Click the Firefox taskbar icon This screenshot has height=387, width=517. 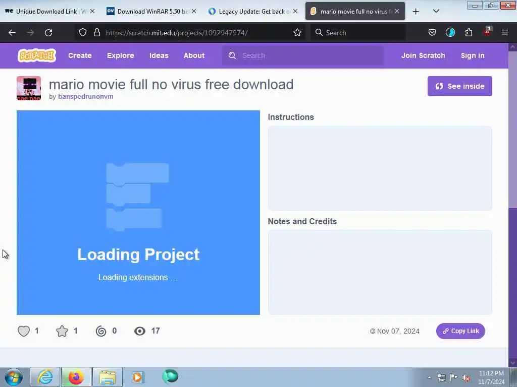click(76, 377)
